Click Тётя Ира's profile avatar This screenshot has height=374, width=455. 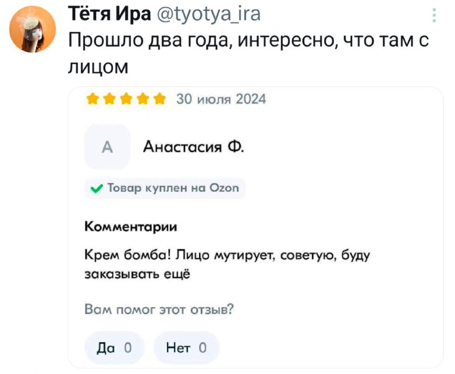pyautogui.click(x=34, y=28)
